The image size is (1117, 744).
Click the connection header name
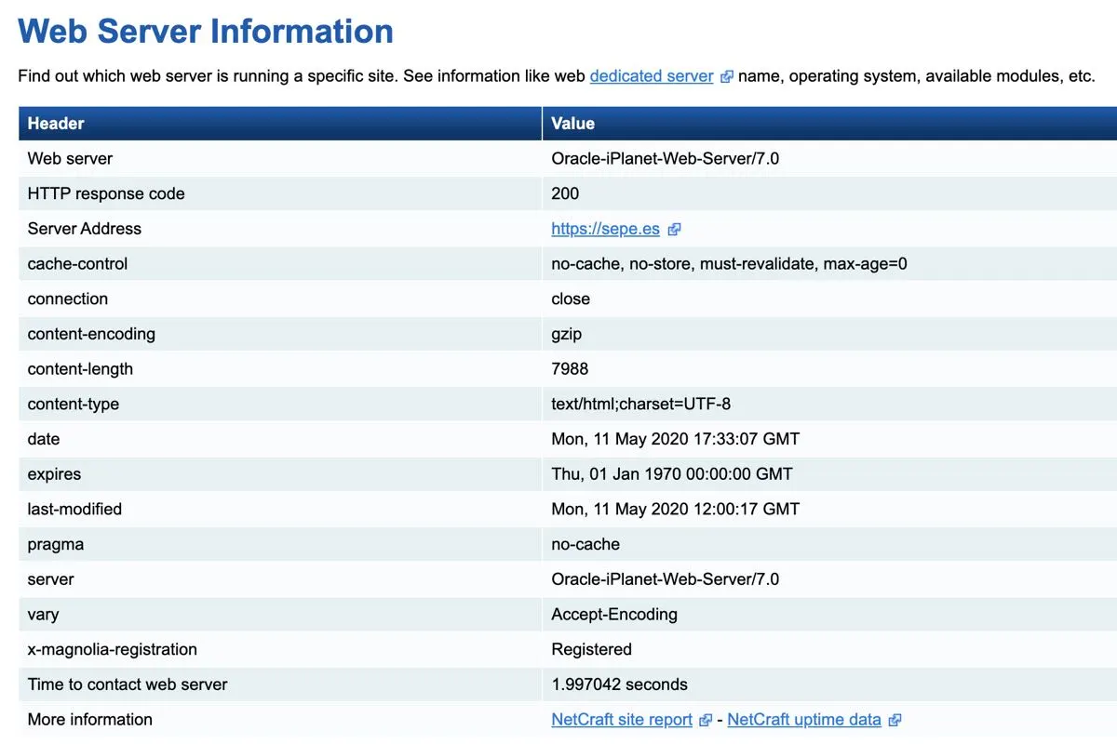coord(68,299)
